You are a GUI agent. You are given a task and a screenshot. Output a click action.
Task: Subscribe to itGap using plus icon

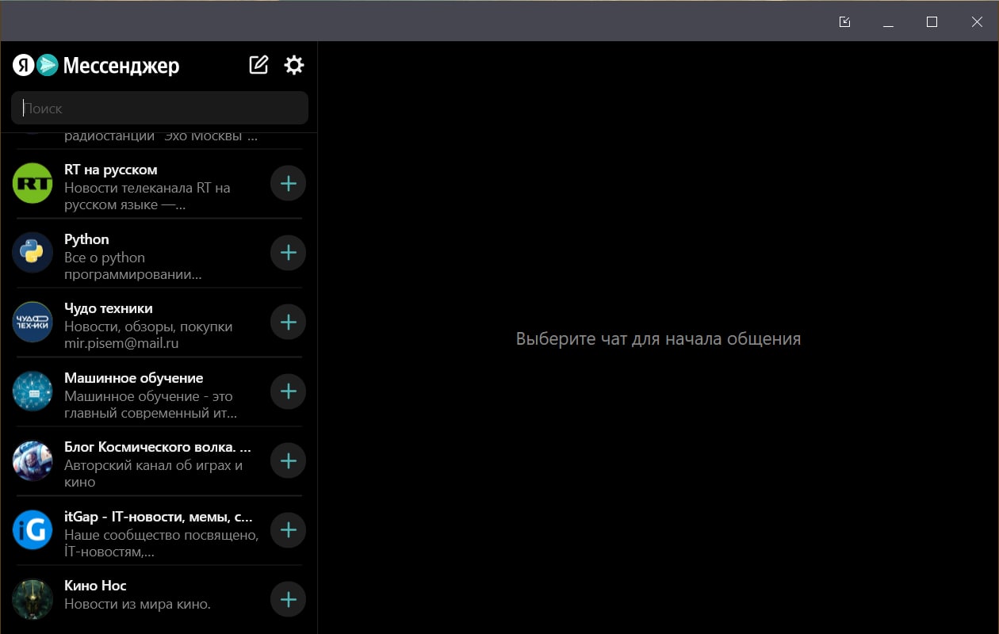289,530
